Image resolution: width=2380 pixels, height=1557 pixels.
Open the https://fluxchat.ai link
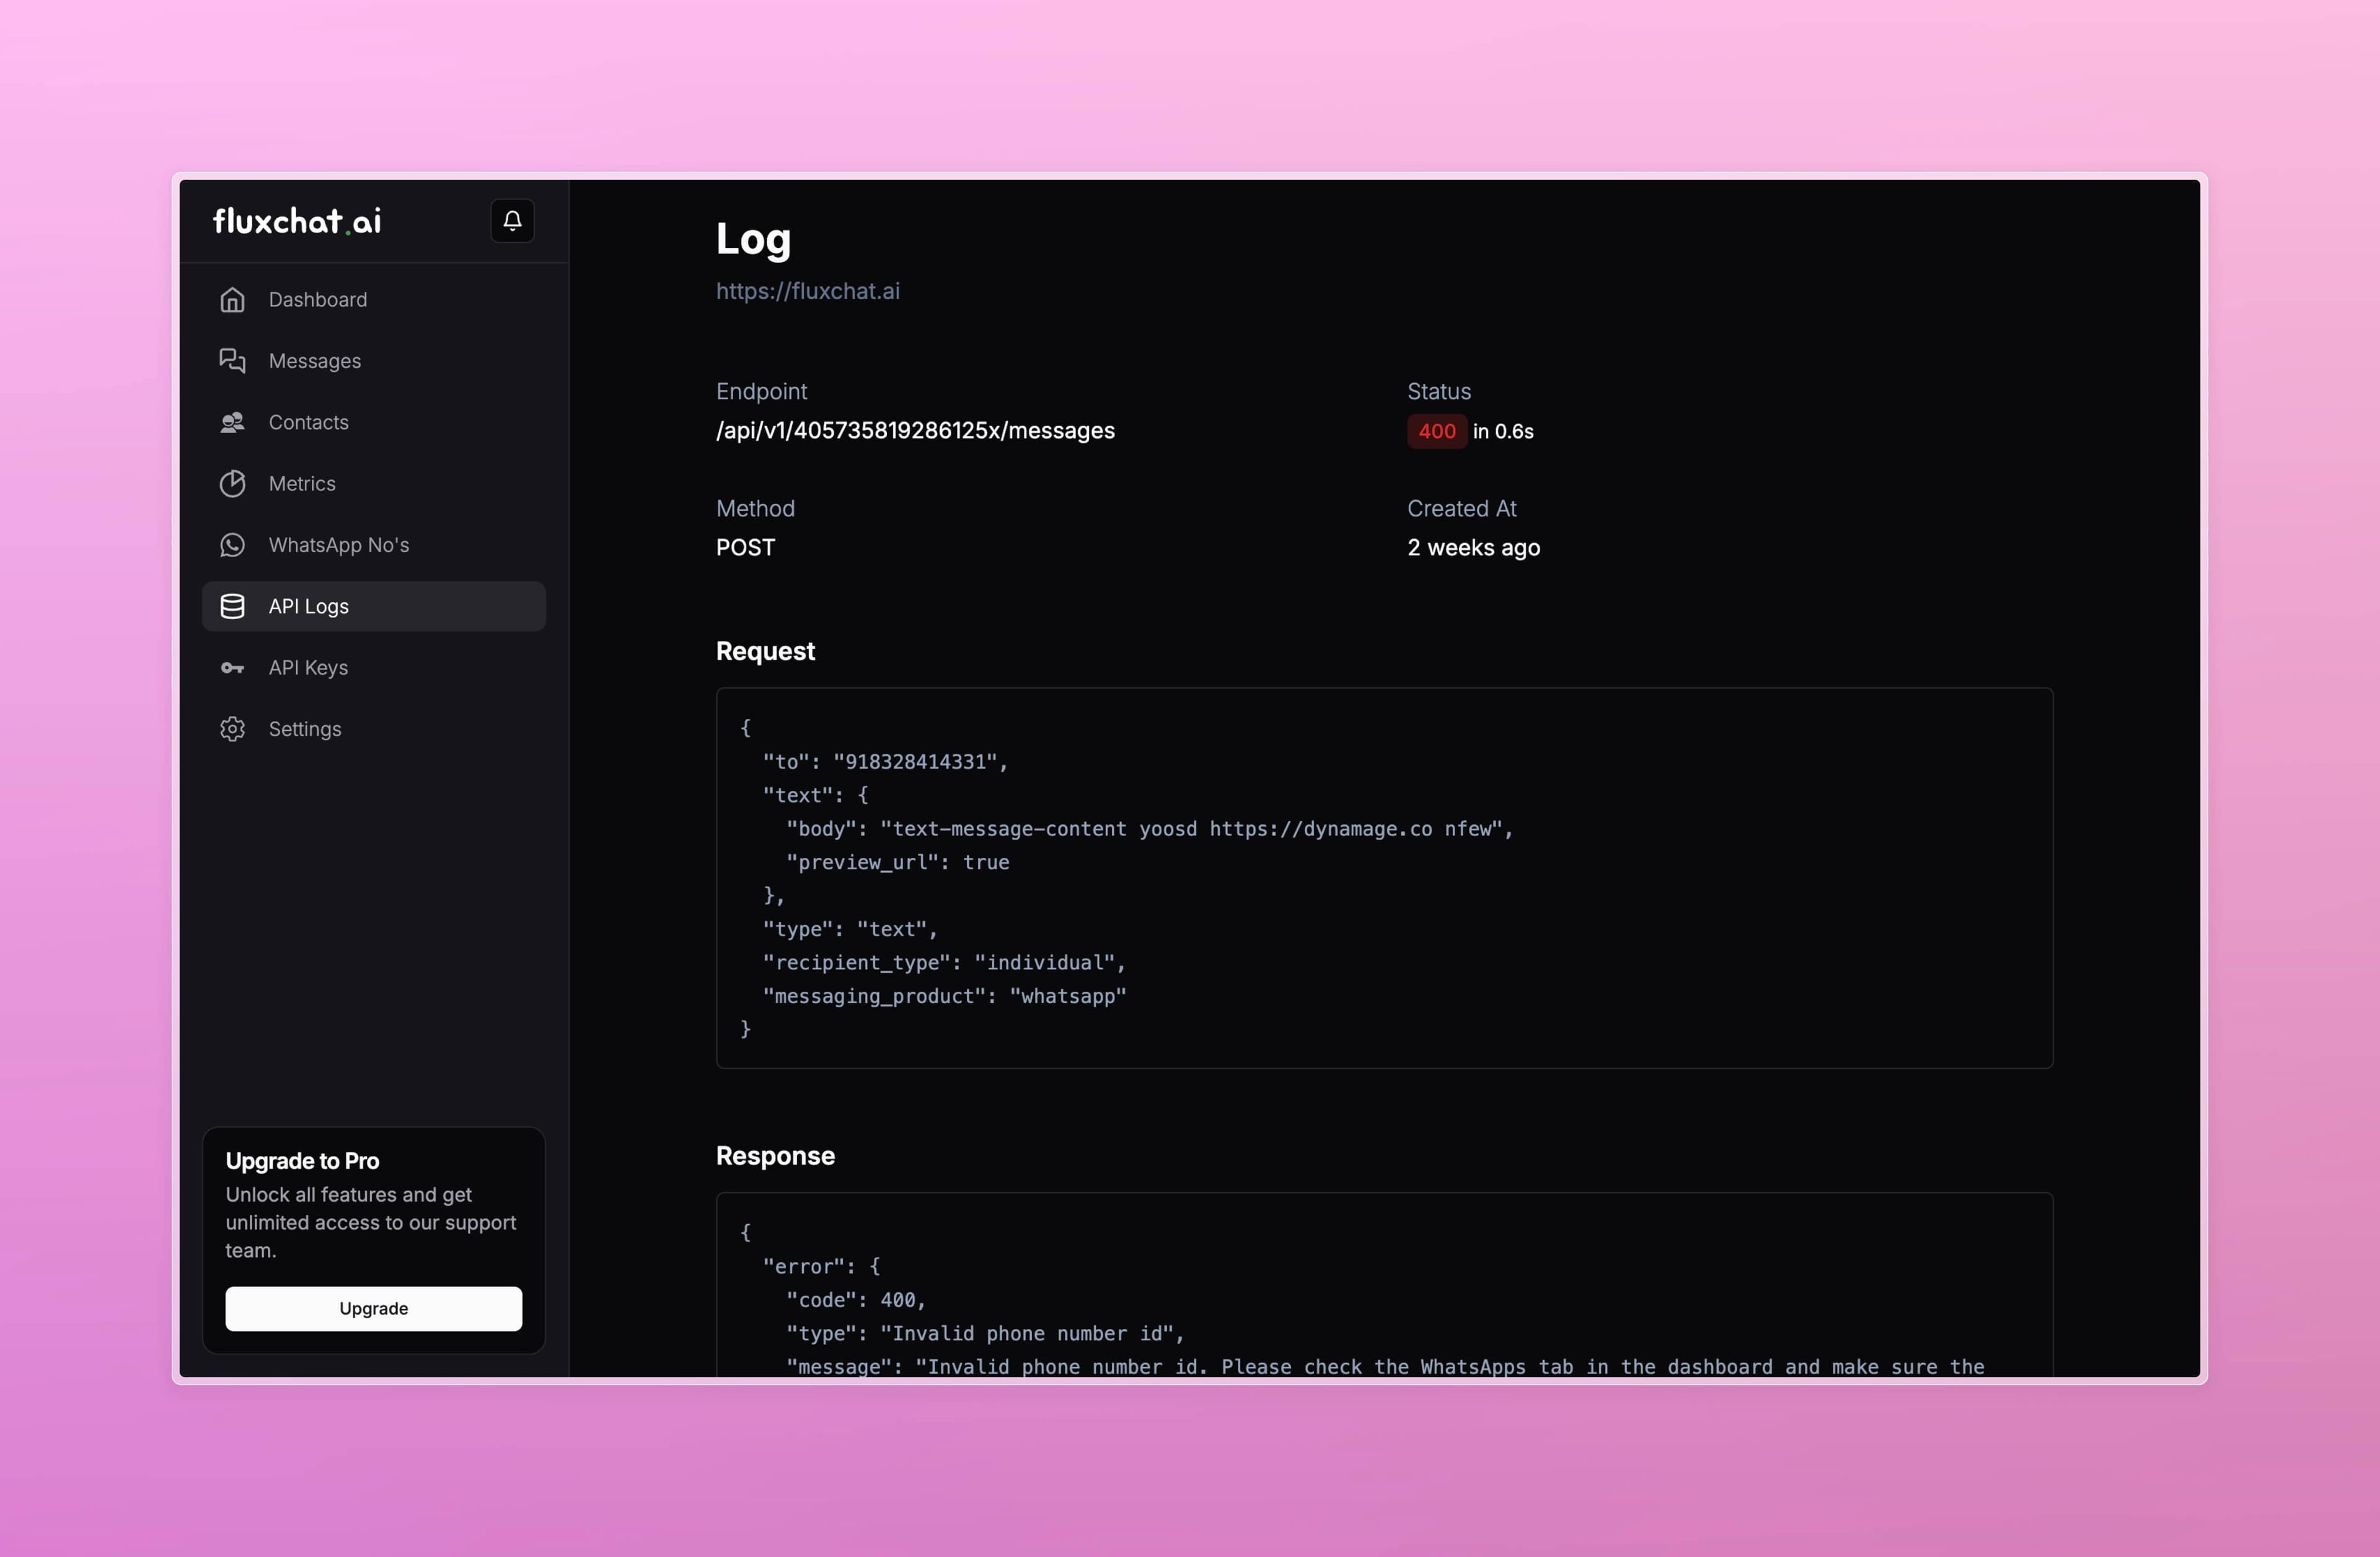point(807,291)
